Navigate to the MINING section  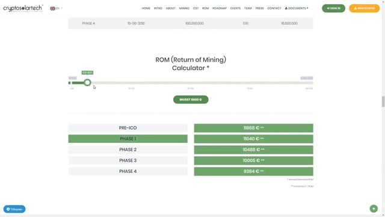click(184, 8)
